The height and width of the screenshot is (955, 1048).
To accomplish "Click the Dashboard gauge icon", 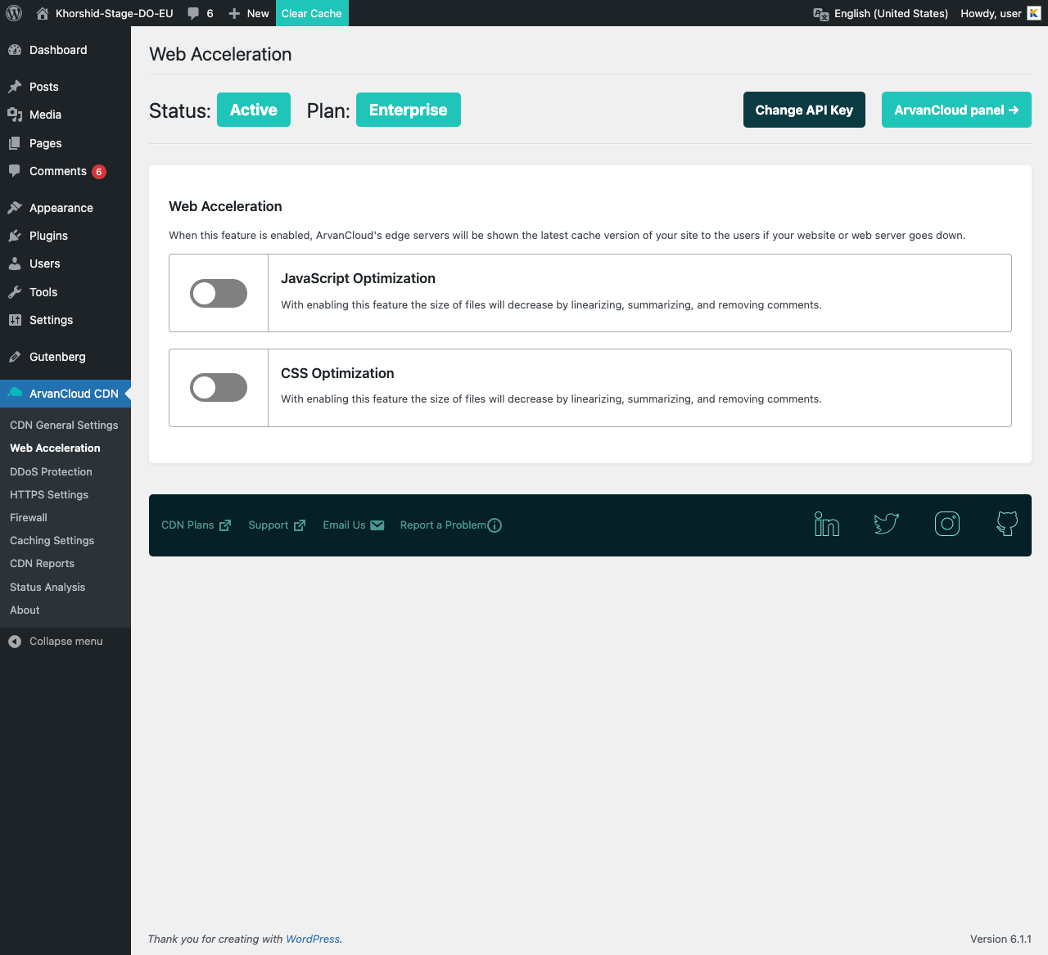I will (15, 50).
